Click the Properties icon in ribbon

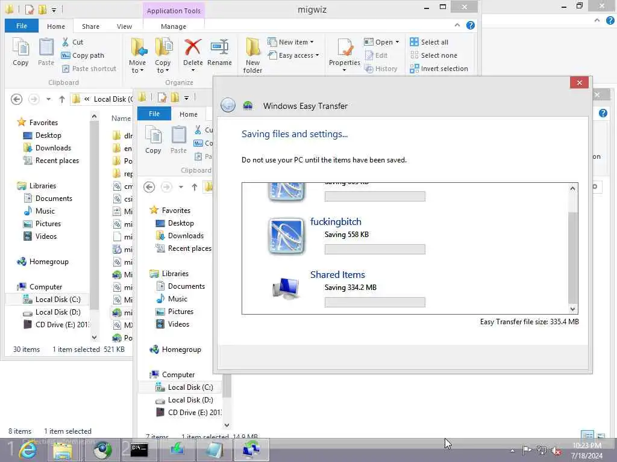pyautogui.click(x=345, y=48)
